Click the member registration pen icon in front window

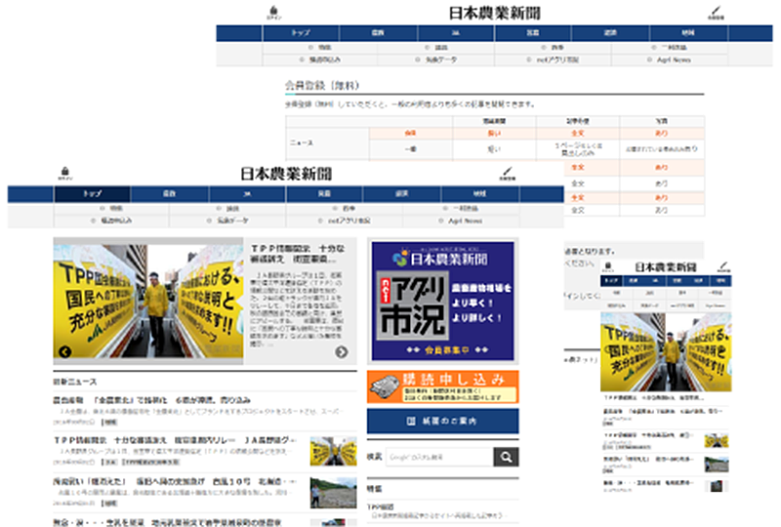pyautogui.click(x=507, y=173)
